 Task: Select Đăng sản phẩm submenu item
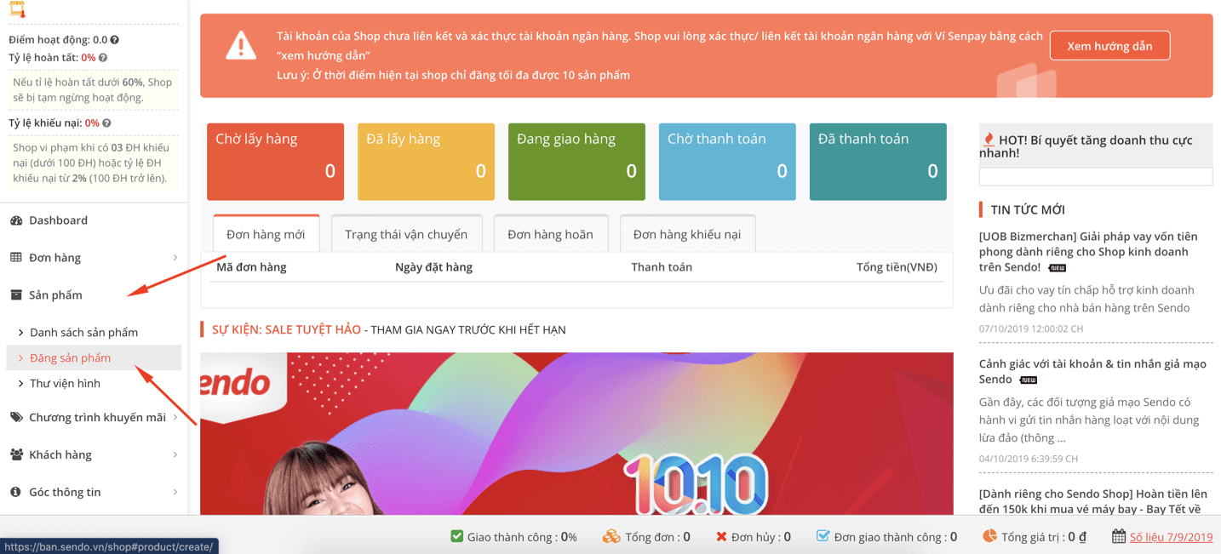pos(94,357)
